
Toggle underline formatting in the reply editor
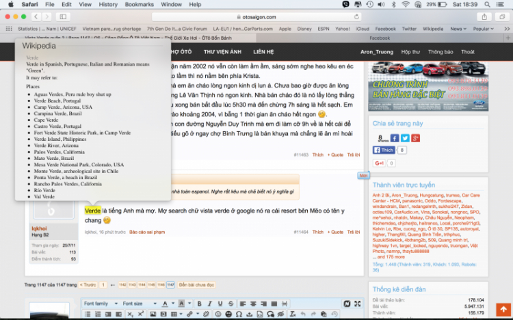point(220,304)
